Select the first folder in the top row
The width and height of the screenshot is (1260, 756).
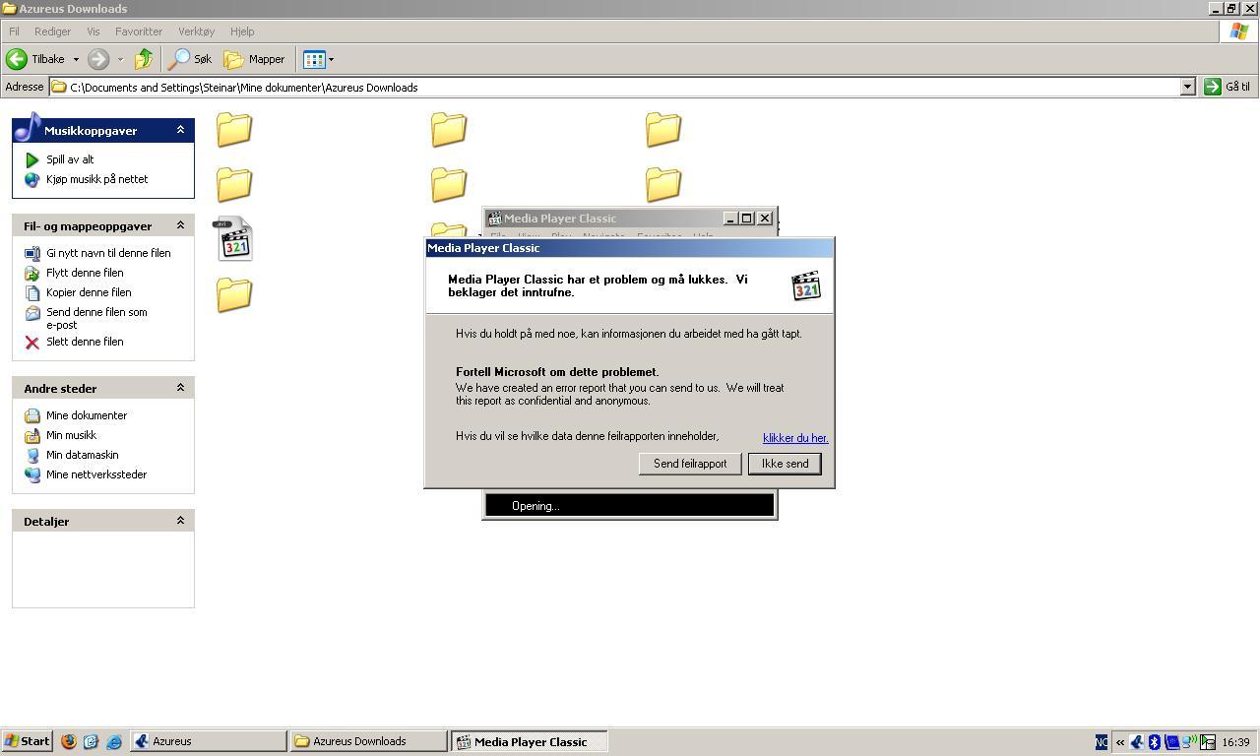click(234, 129)
